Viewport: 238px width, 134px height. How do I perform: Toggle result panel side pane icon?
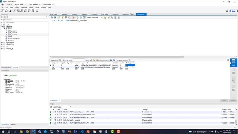pos(228,60)
